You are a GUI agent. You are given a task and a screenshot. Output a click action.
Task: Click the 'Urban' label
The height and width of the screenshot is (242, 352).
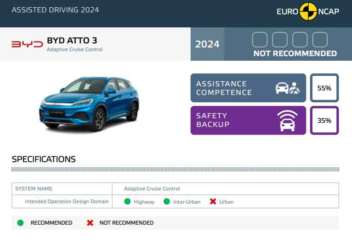click(226, 202)
